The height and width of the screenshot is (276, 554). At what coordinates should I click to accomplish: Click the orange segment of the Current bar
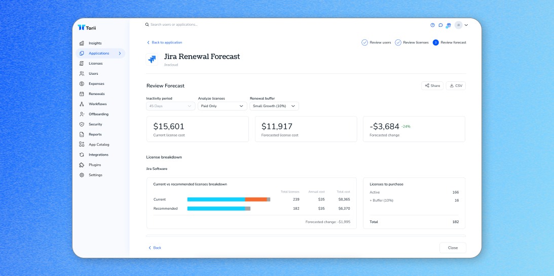[256, 200]
